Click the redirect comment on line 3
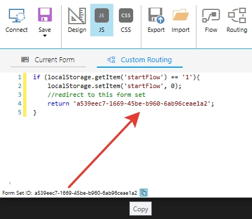The width and height of the screenshot is (252, 219). [96, 95]
